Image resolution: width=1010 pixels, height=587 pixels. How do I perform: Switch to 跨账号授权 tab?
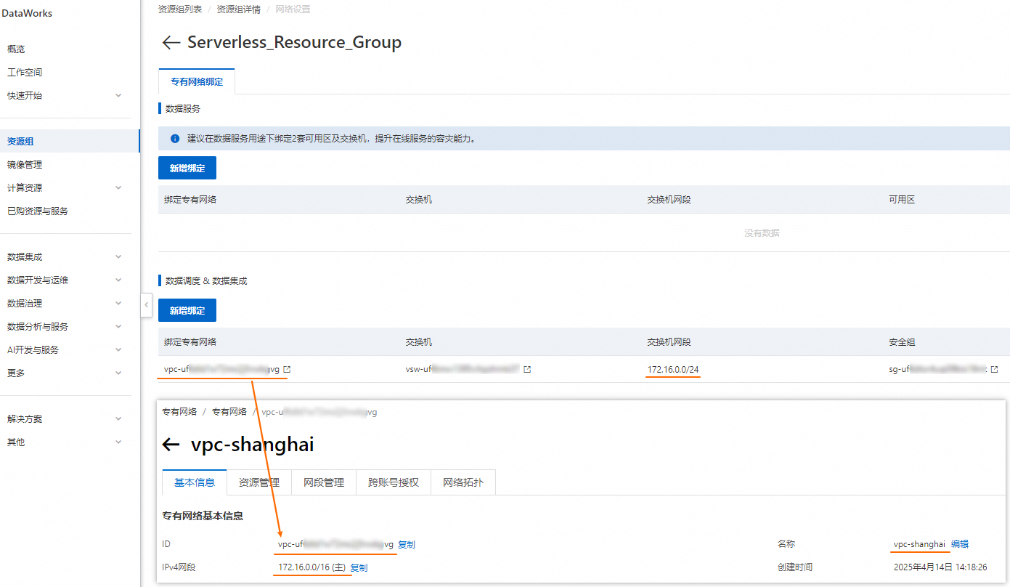point(394,482)
